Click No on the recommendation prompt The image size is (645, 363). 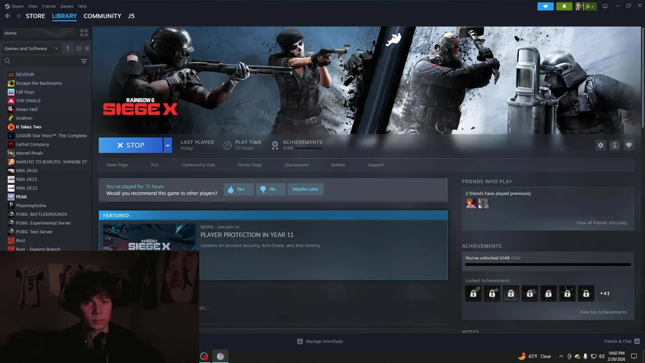coord(270,189)
